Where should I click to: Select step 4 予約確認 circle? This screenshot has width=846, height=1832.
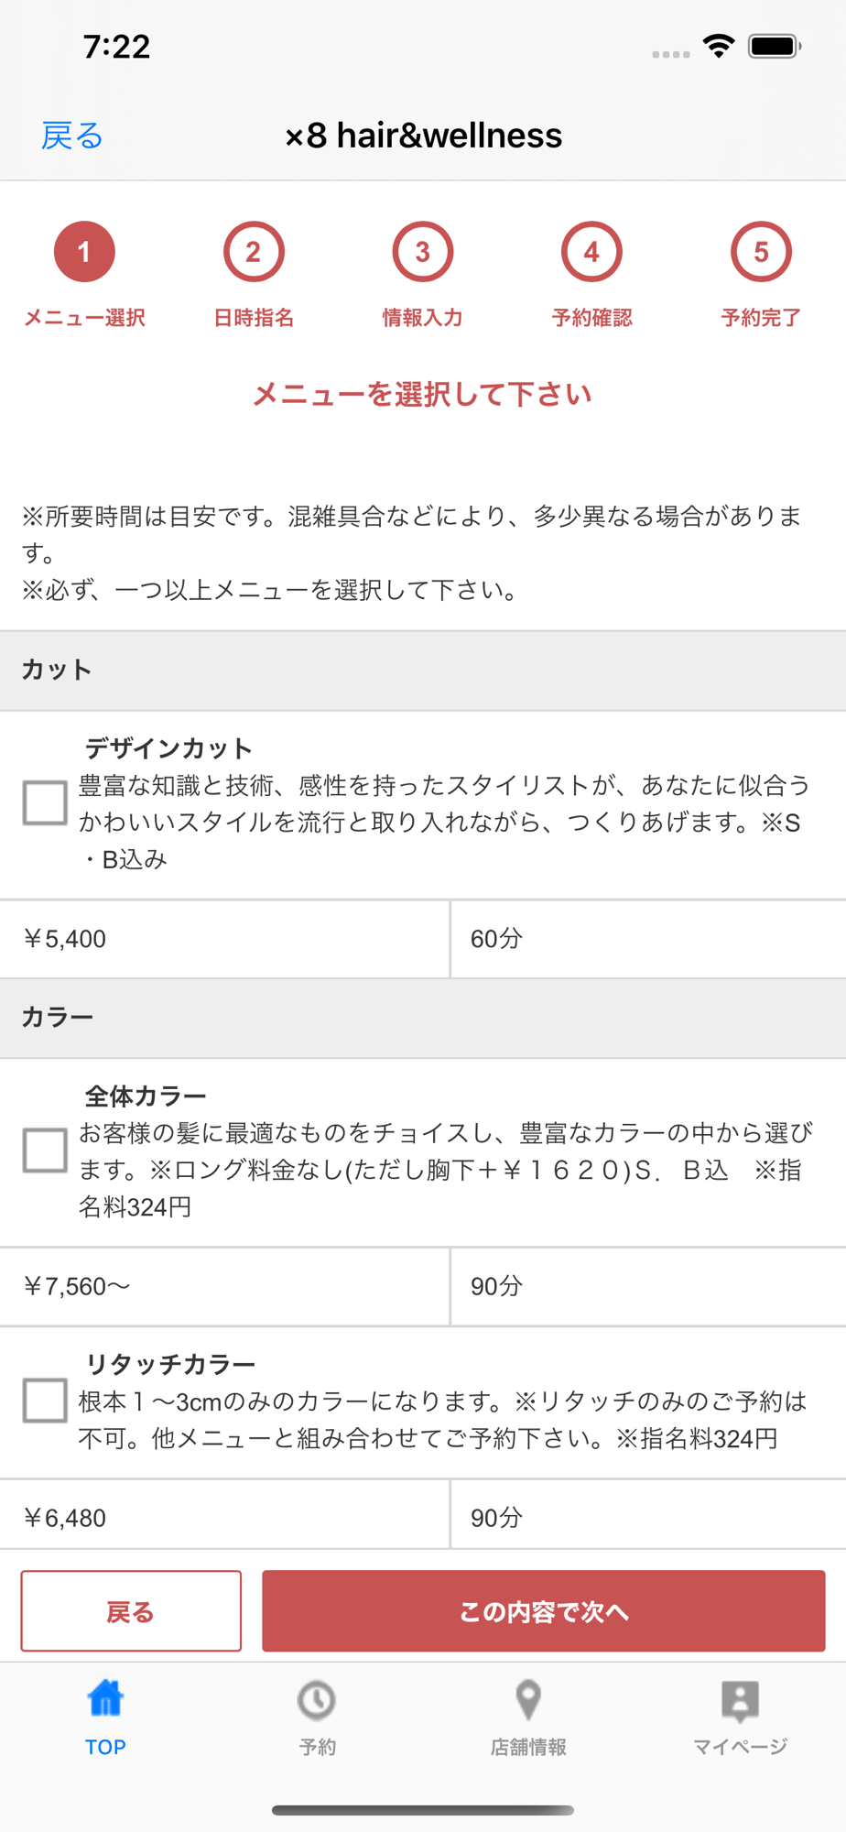coord(591,252)
